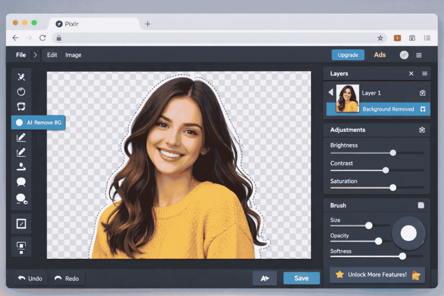Open the Layers panel hamburger menu
This screenshot has height=296, width=444.
point(424,74)
